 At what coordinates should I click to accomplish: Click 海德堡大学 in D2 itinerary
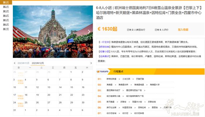point(155,85)
